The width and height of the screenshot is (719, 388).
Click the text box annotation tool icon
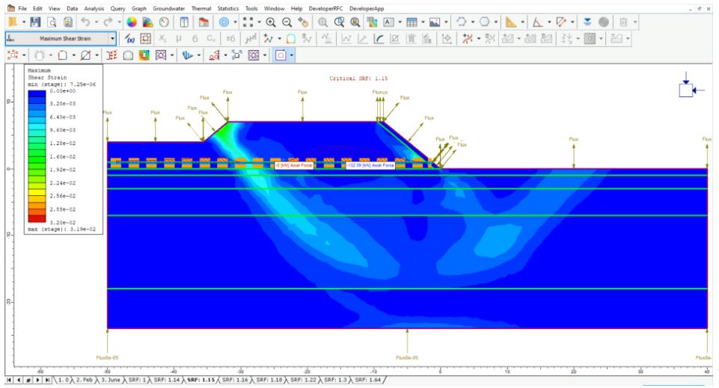[x=391, y=22]
